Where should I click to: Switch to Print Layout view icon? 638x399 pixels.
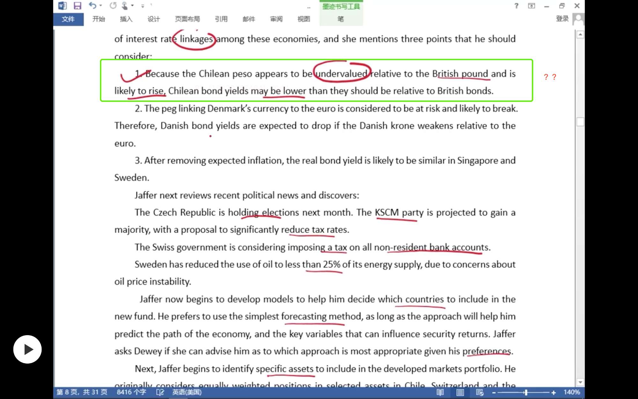click(460, 392)
